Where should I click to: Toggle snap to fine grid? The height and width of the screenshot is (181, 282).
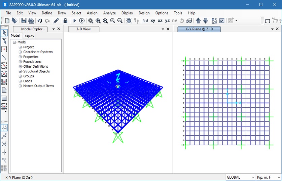pyautogui.click(x=4, y=169)
